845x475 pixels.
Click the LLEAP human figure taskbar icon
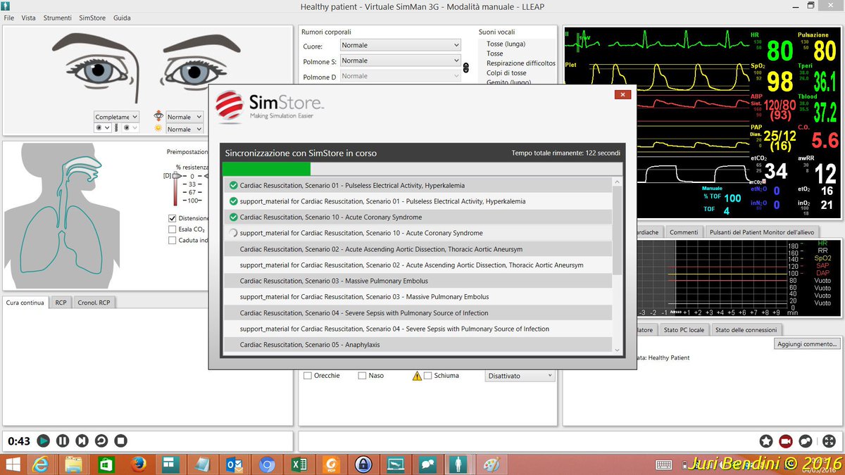459,464
